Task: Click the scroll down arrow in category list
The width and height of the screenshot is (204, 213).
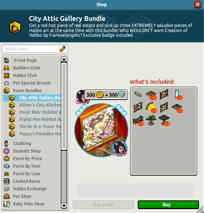Action: point(64,206)
